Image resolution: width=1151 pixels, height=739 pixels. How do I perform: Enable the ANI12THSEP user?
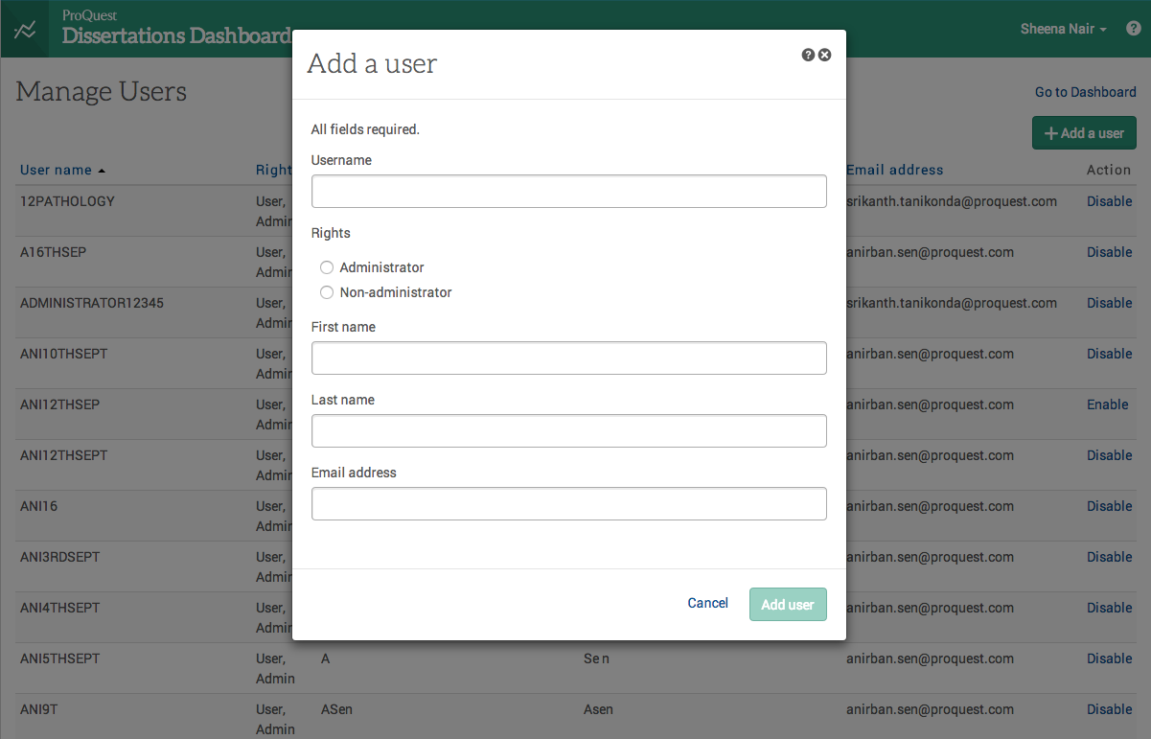[1107, 404]
